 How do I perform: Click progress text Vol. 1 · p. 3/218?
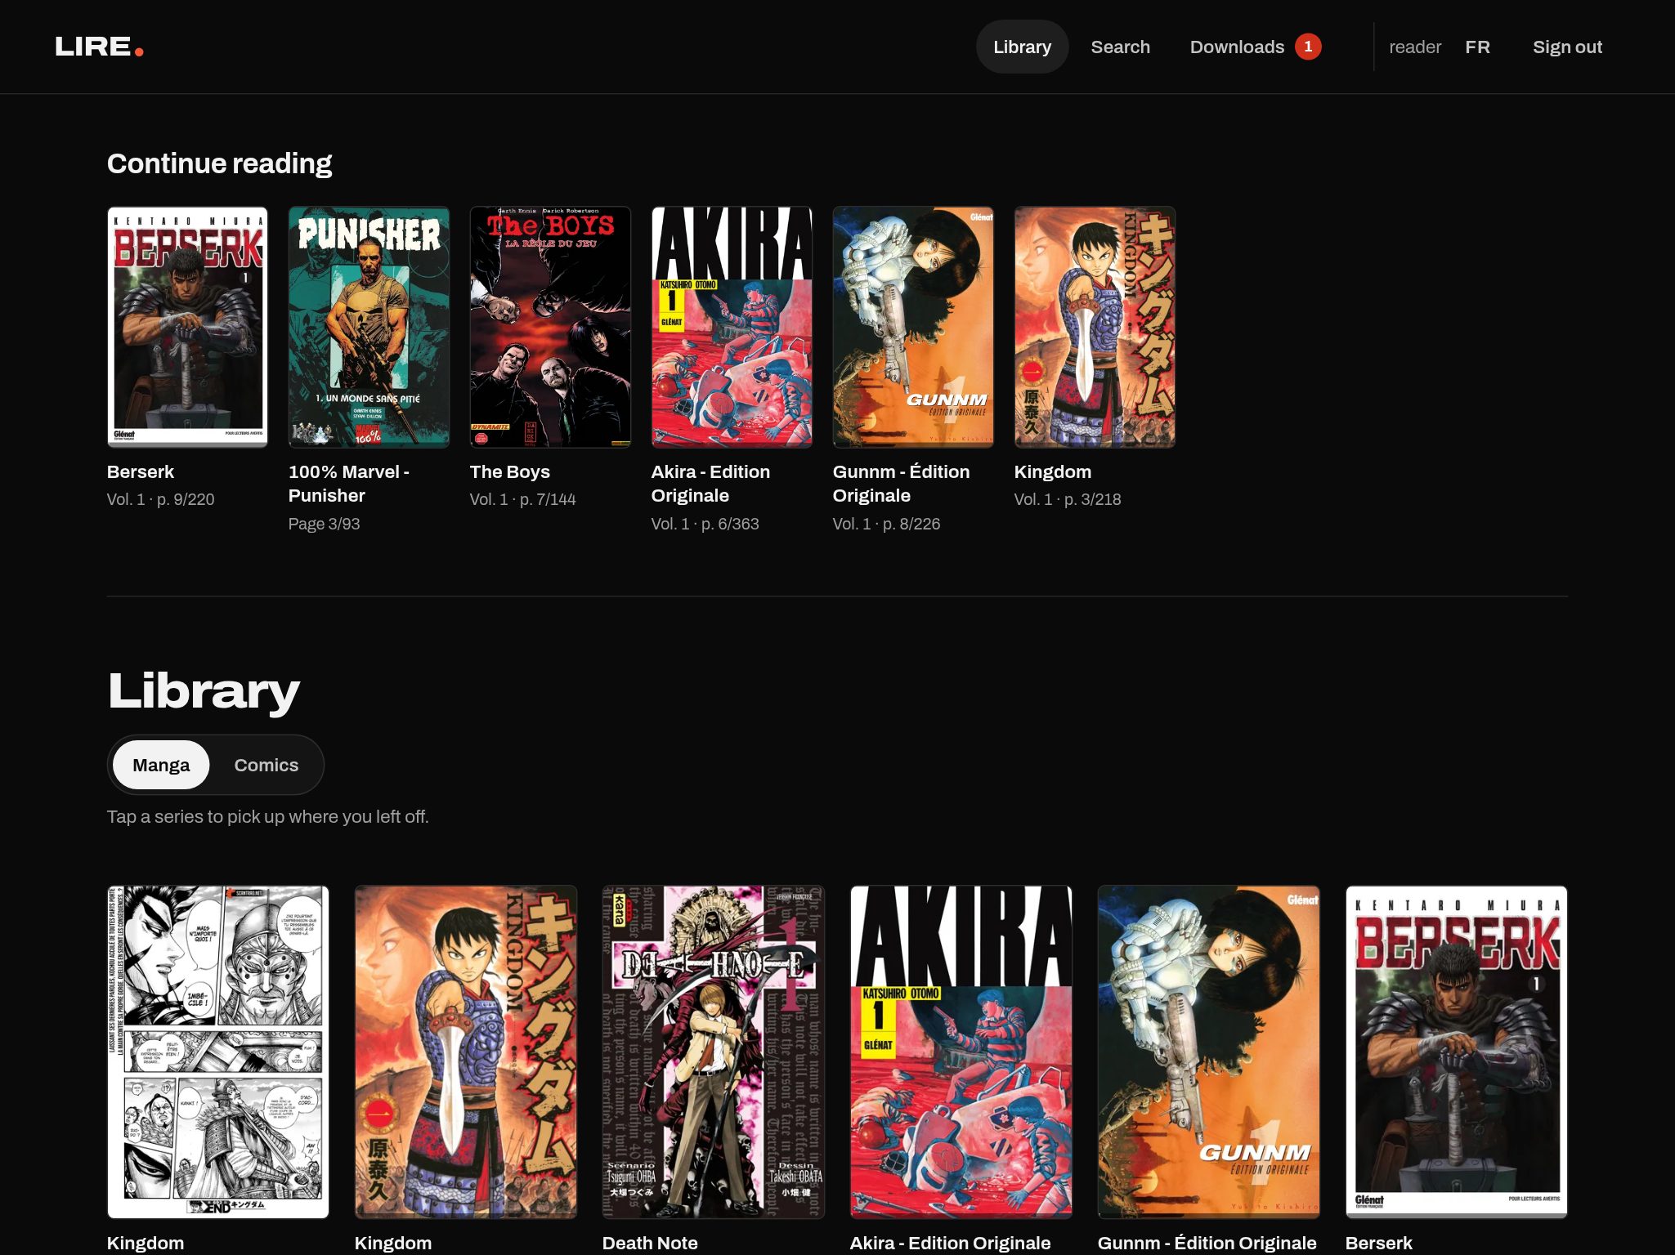(1068, 499)
